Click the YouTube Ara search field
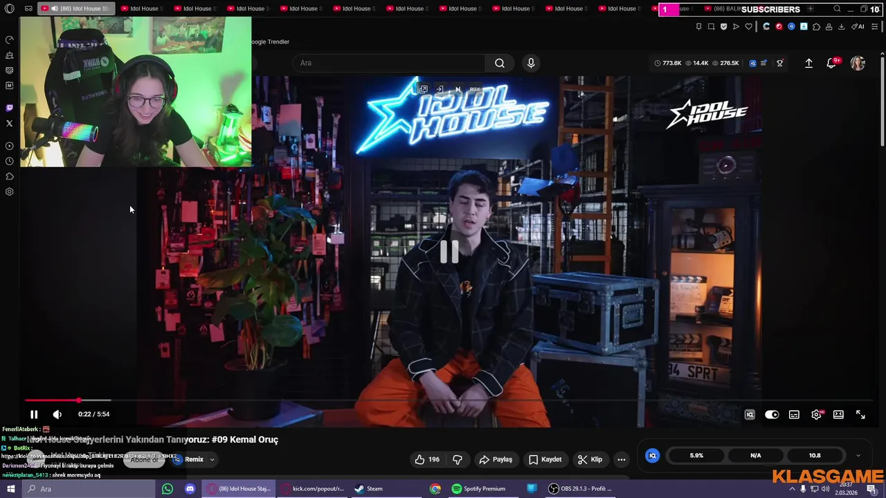 (388, 63)
